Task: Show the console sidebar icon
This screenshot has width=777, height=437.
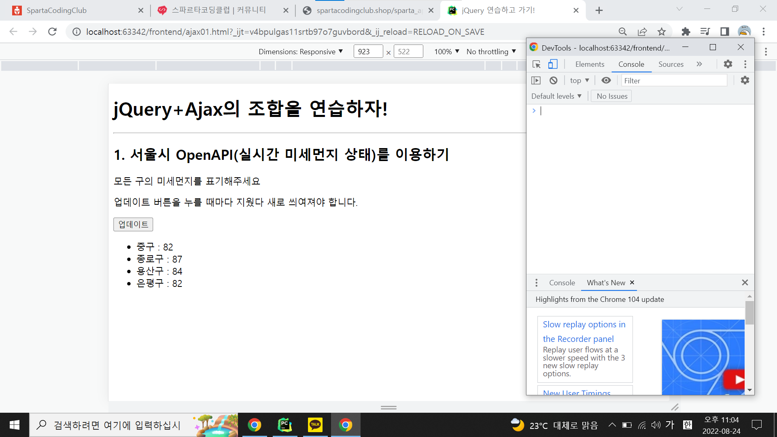Action: (x=536, y=81)
